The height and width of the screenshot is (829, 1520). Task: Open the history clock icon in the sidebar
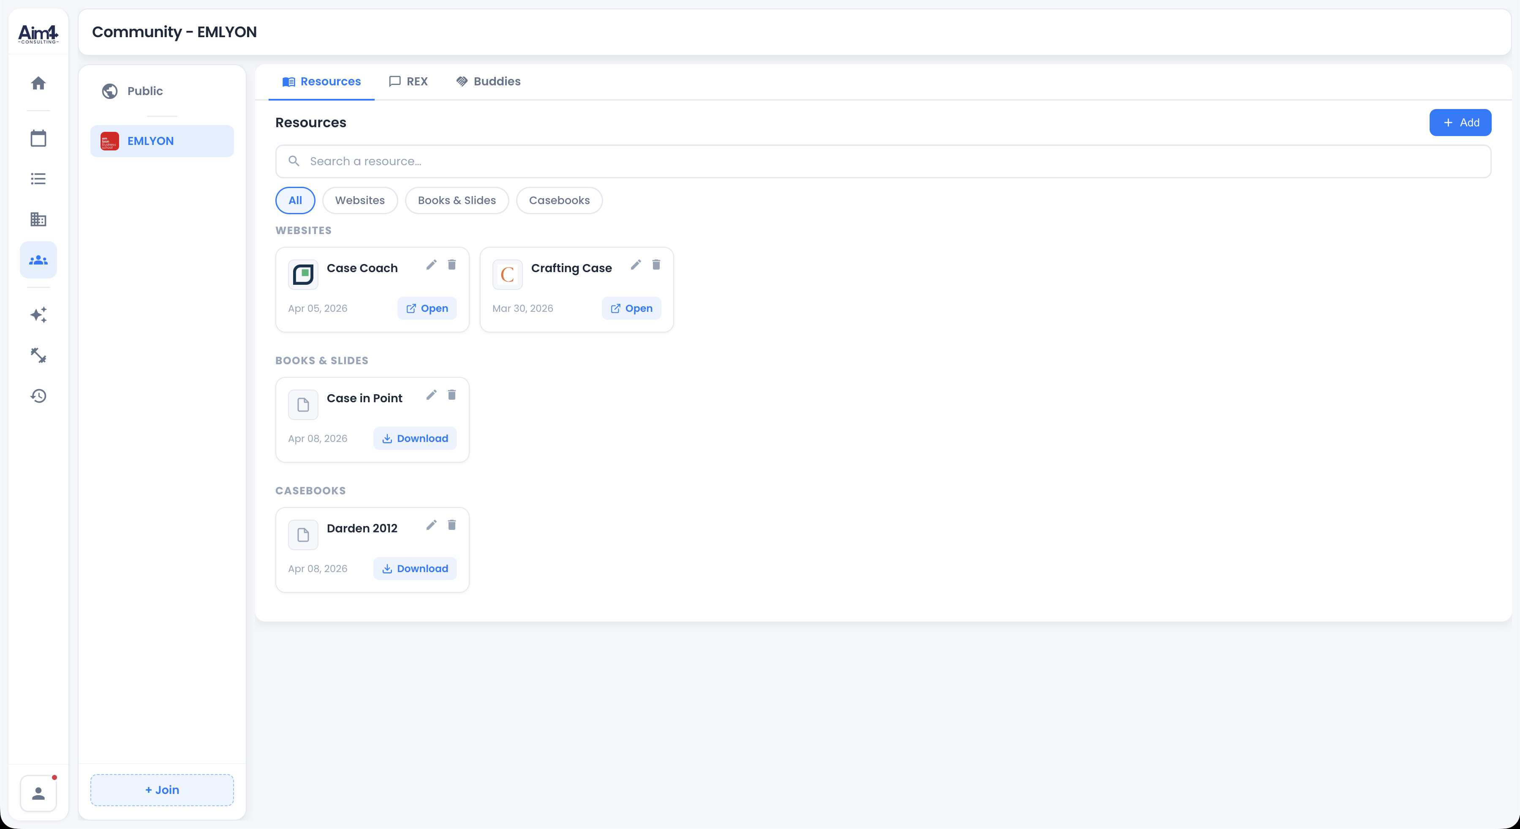[x=38, y=395]
